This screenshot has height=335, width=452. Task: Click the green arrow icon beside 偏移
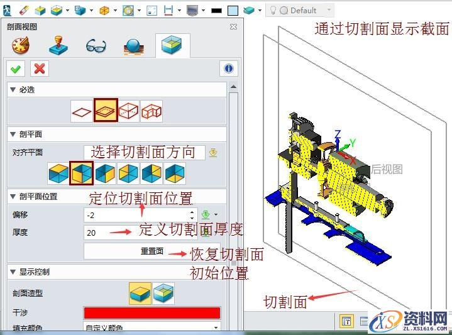pos(206,215)
